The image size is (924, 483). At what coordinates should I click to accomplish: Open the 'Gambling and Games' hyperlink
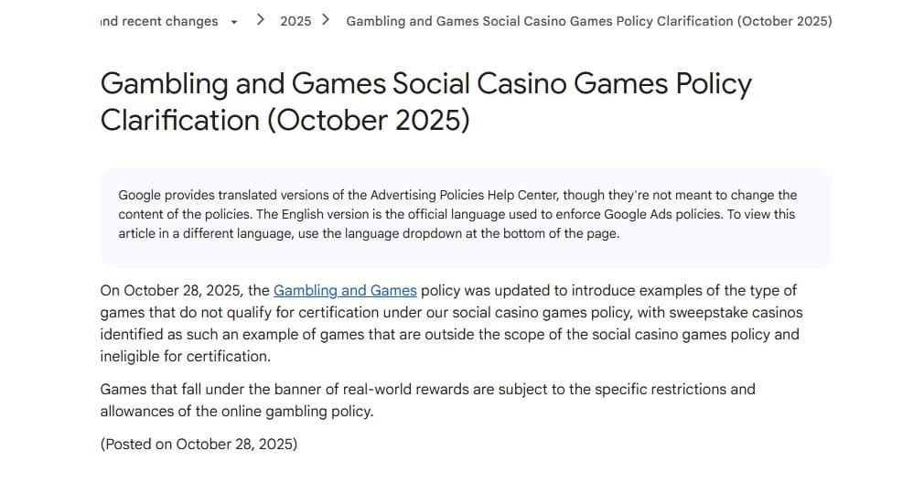[345, 291]
